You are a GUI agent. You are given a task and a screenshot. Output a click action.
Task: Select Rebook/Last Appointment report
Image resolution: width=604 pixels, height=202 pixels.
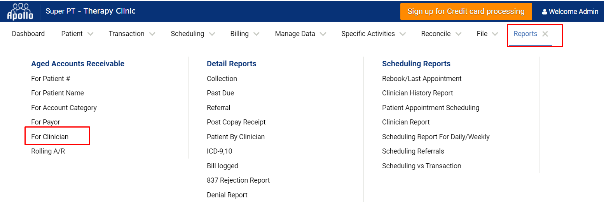pos(422,79)
